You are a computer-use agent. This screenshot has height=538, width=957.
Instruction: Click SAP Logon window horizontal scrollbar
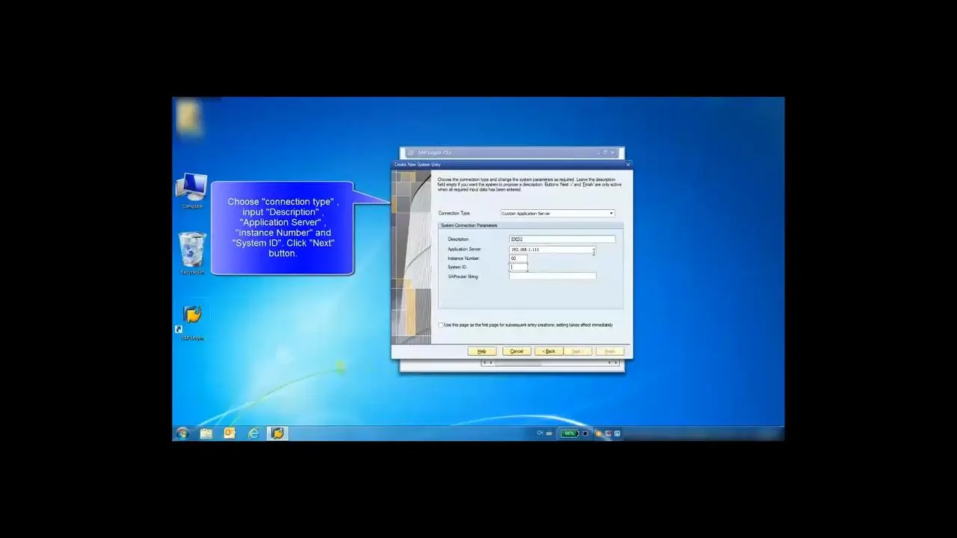click(x=552, y=362)
